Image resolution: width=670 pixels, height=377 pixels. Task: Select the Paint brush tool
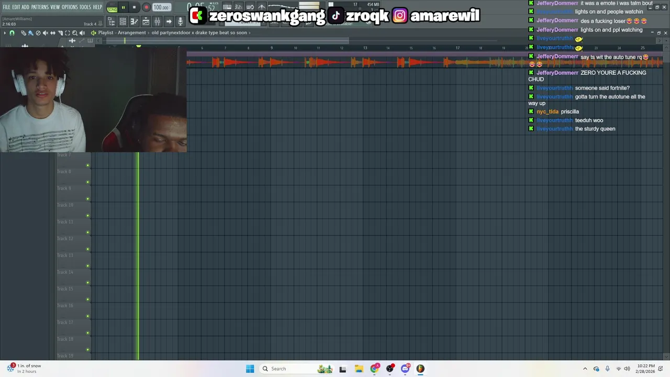coord(30,32)
